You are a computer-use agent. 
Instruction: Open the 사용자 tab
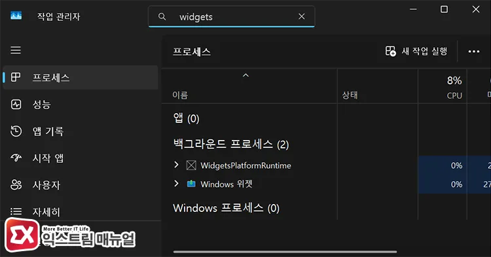click(x=80, y=185)
